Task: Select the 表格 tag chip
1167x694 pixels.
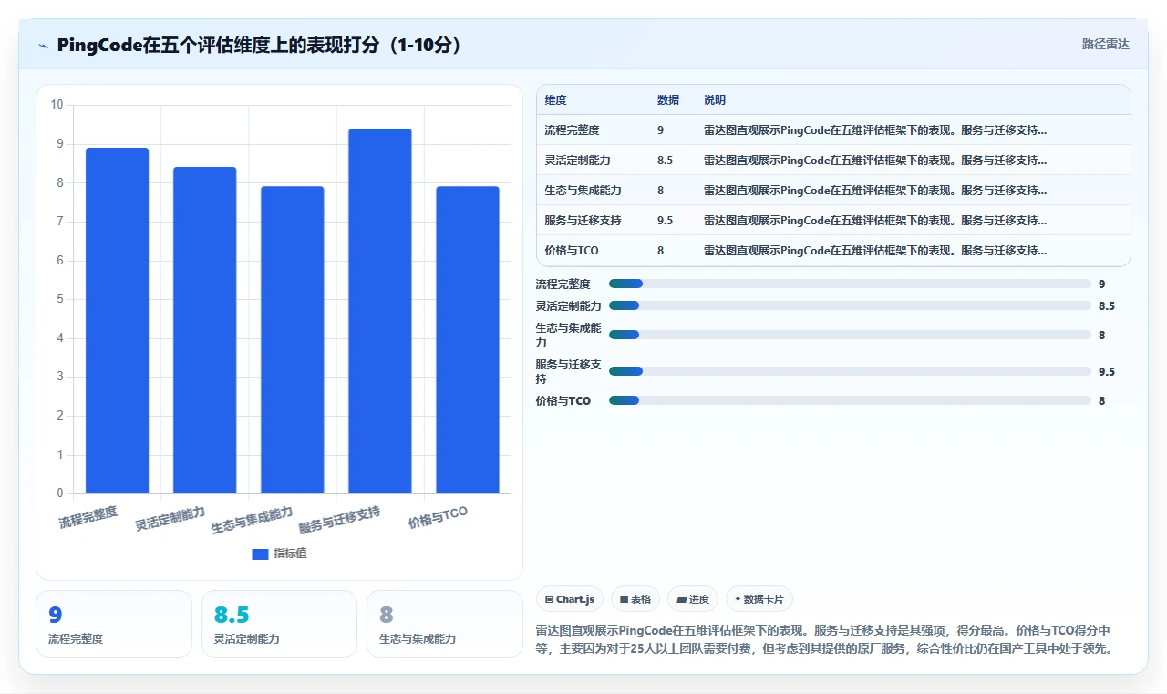Action: pos(635,599)
